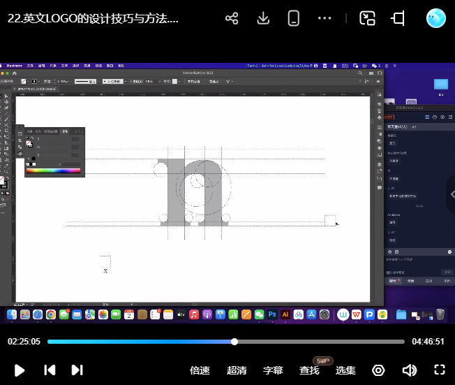Screen dimensions: 455x385
Task: Download the video using download icon
Action: [263, 19]
